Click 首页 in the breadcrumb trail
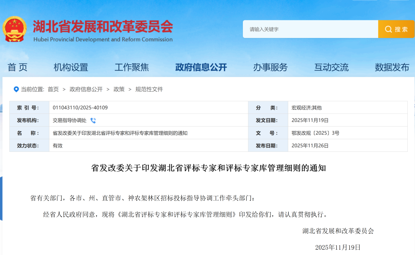 tap(53, 89)
